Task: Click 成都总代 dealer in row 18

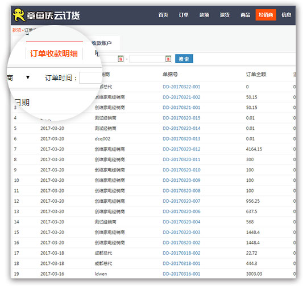Action: coord(103,263)
